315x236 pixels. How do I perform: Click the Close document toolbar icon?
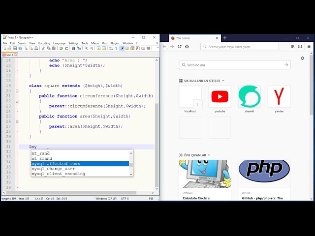pos(26,48)
